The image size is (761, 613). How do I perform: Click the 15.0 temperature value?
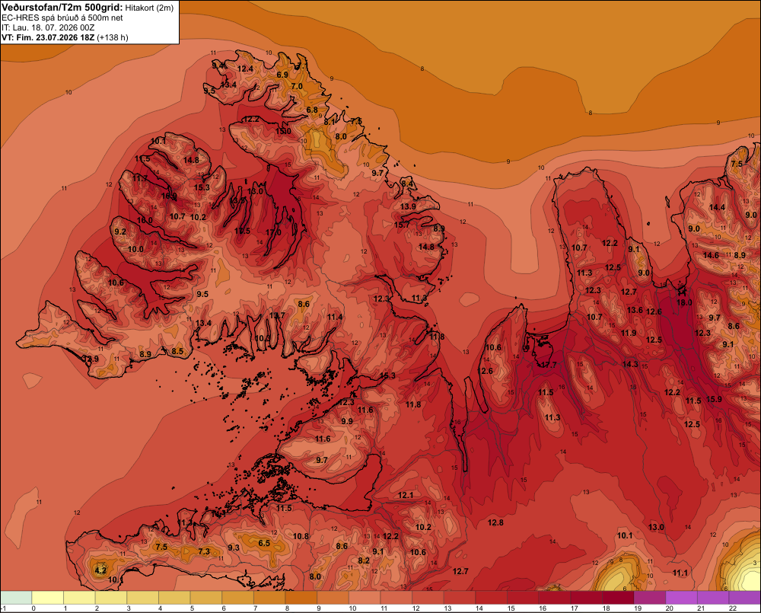(283, 131)
